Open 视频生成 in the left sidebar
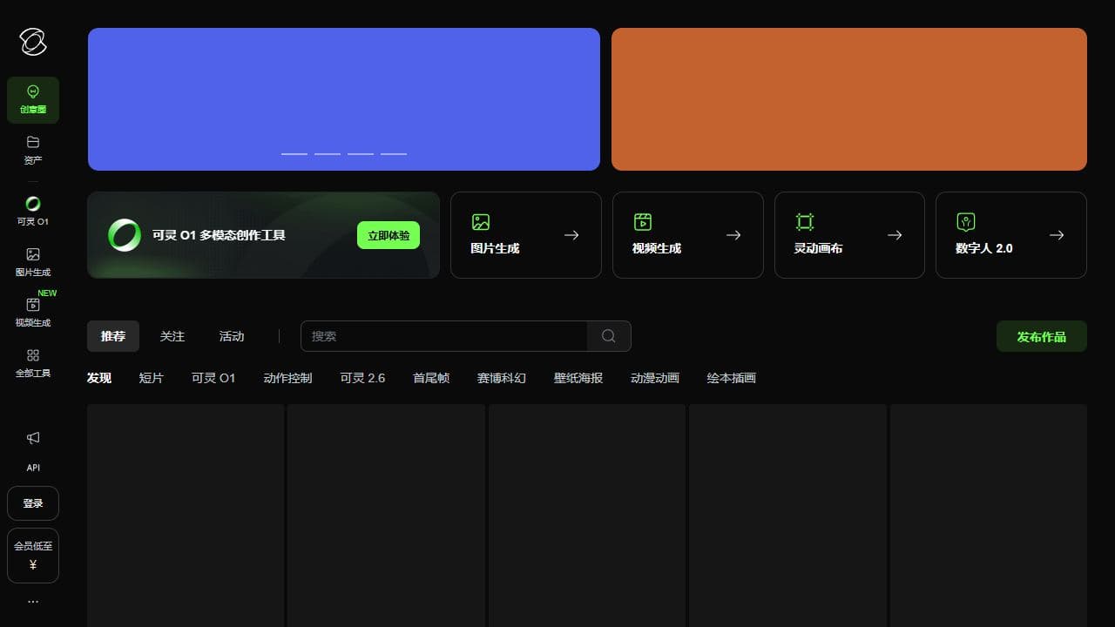The image size is (1115, 627). [x=33, y=305]
